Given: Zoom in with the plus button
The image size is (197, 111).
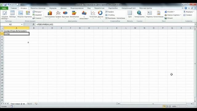Looking at the screenshot, I should pos(195,106).
